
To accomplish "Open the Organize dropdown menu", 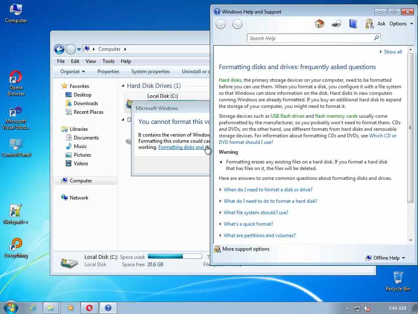I will pyautogui.click(x=73, y=72).
